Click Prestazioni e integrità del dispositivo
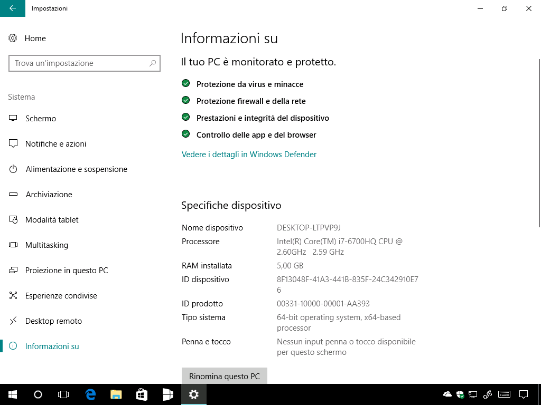541x405 pixels. [263, 118]
